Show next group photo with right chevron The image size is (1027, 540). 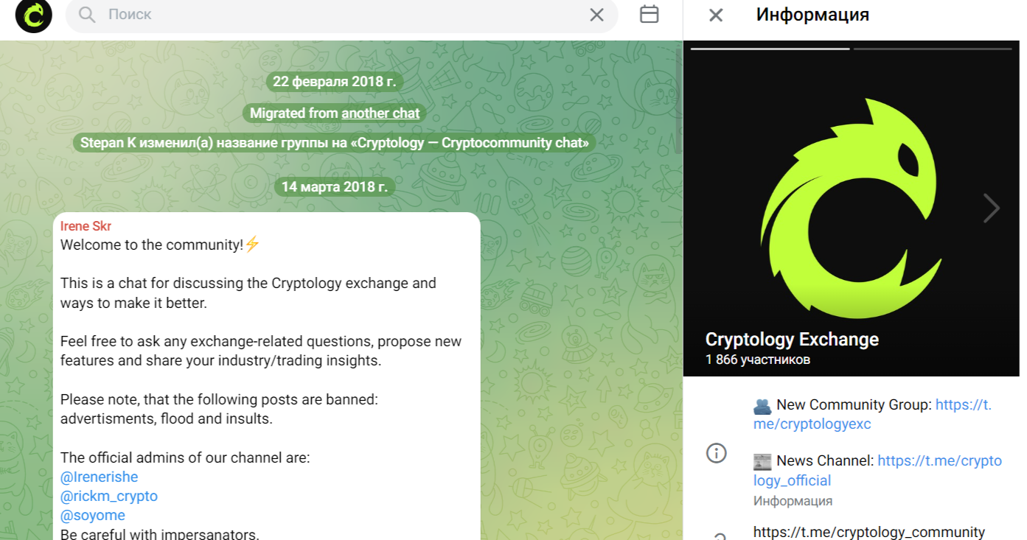992,208
